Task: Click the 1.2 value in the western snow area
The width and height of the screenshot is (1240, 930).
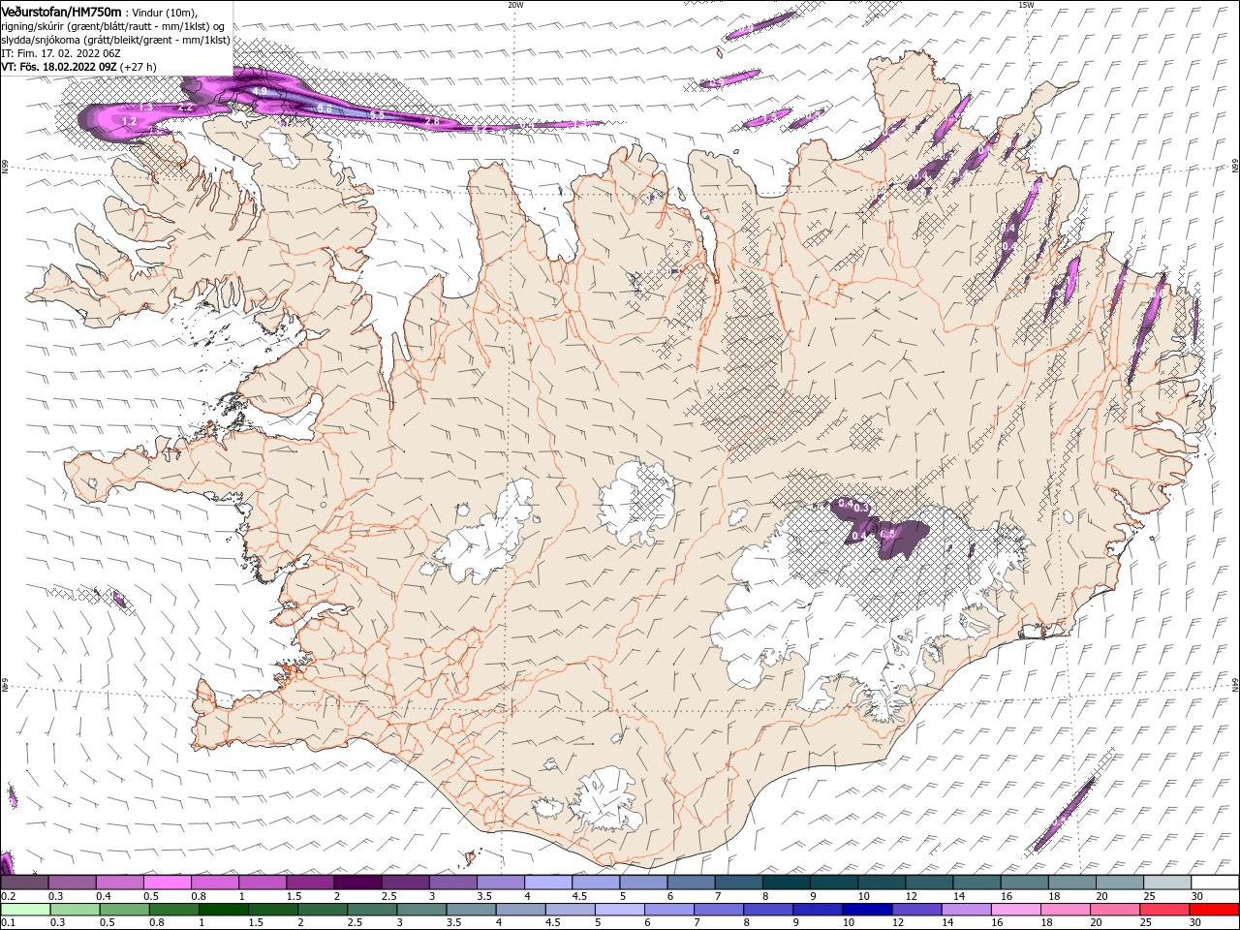Action: (x=129, y=120)
